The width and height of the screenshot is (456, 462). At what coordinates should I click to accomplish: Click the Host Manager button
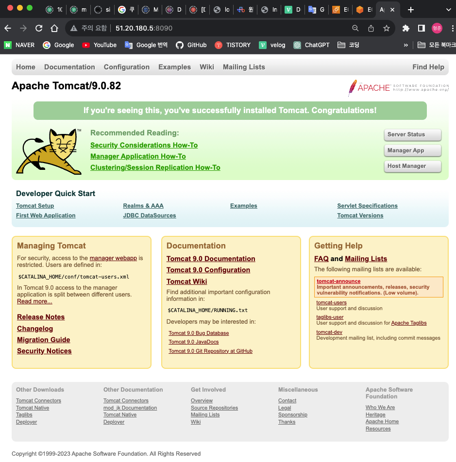tap(412, 166)
